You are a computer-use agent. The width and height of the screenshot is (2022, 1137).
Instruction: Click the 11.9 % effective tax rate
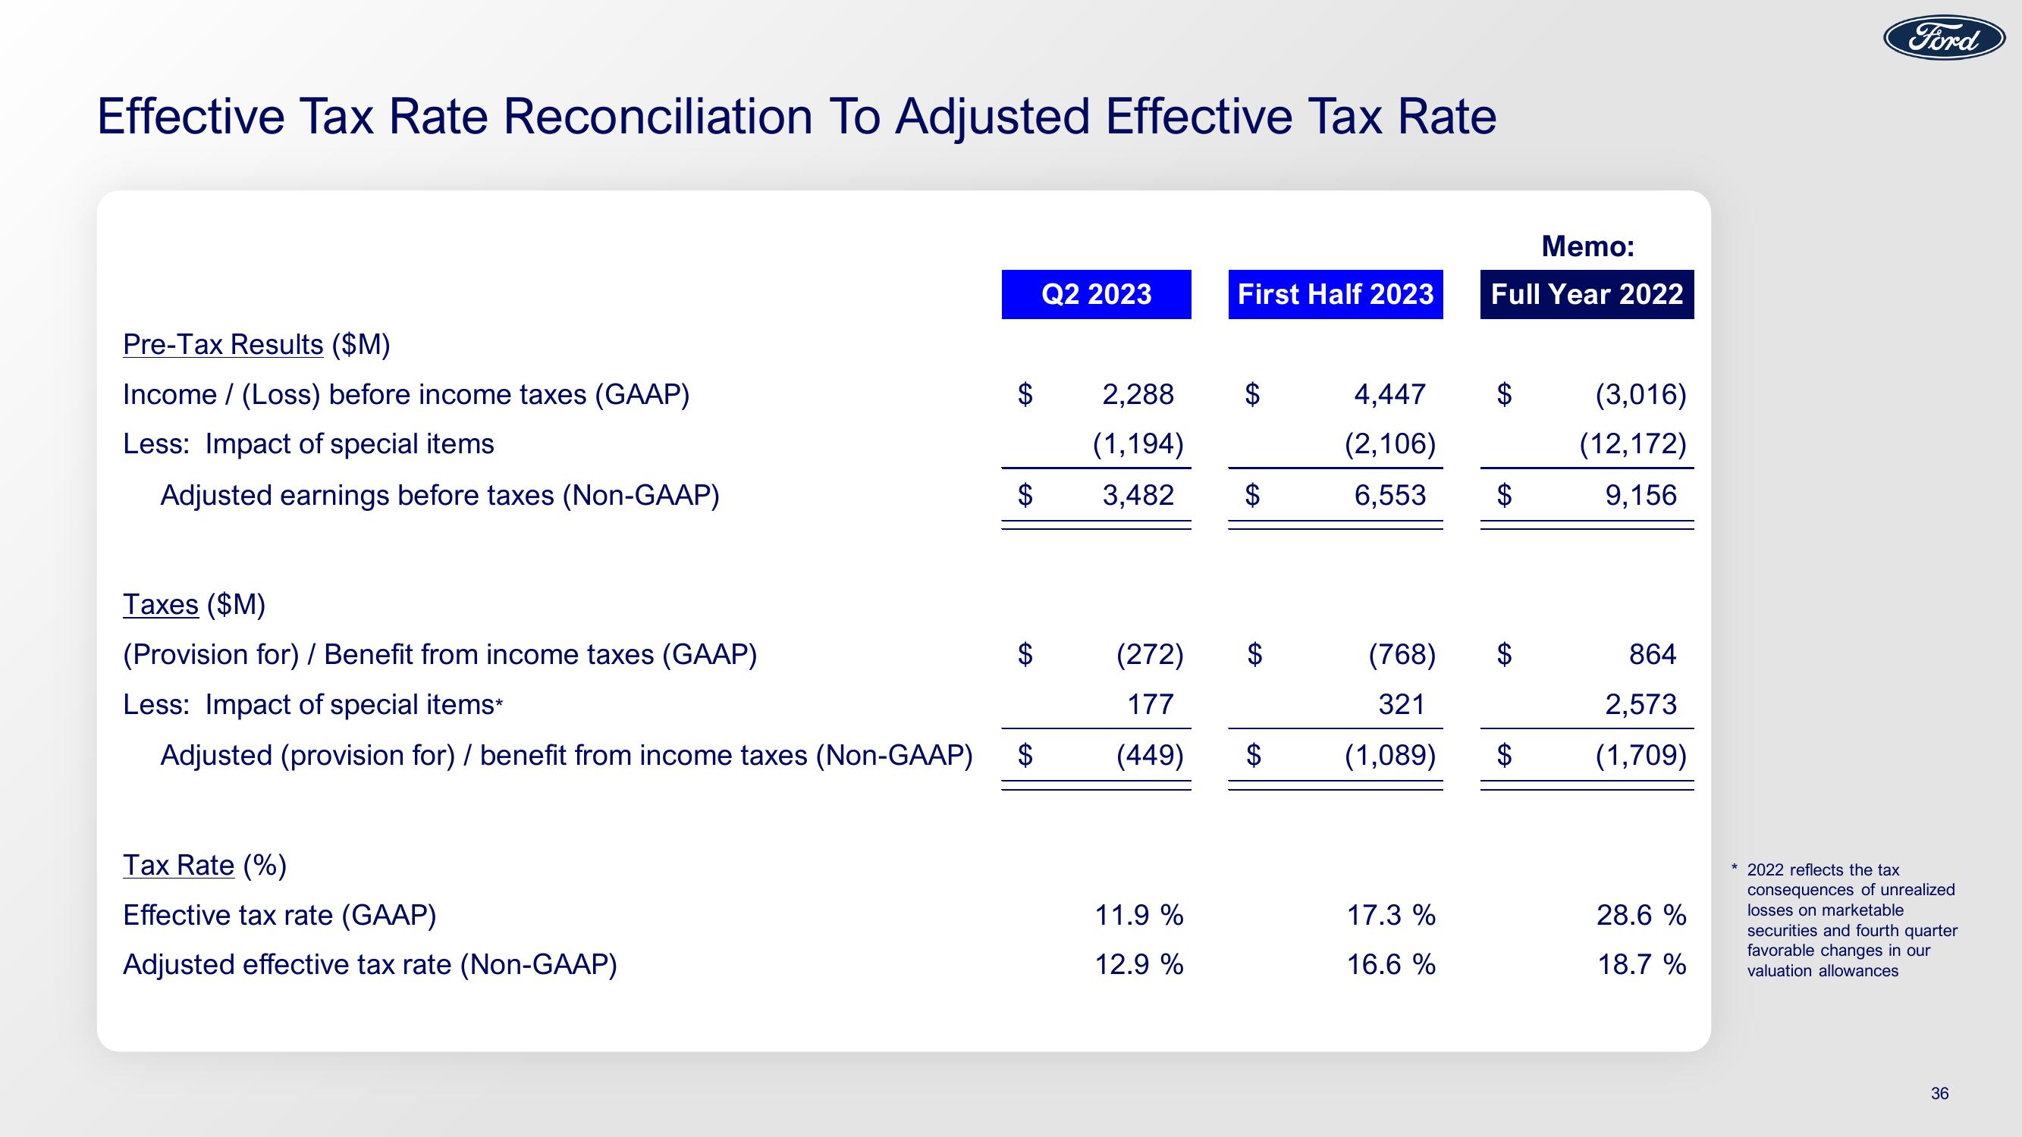pyautogui.click(x=1139, y=915)
